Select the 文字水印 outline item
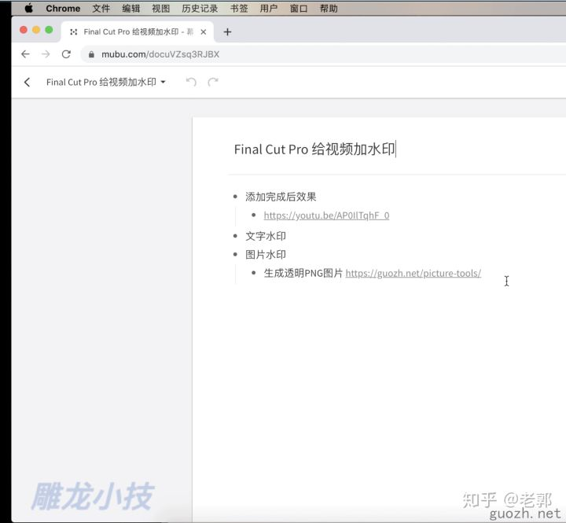The image size is (566, 523). tap(266, 236)
